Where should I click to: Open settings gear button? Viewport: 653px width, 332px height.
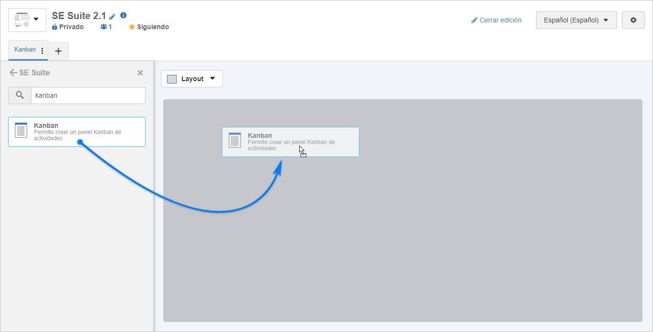tap(633, 20)
